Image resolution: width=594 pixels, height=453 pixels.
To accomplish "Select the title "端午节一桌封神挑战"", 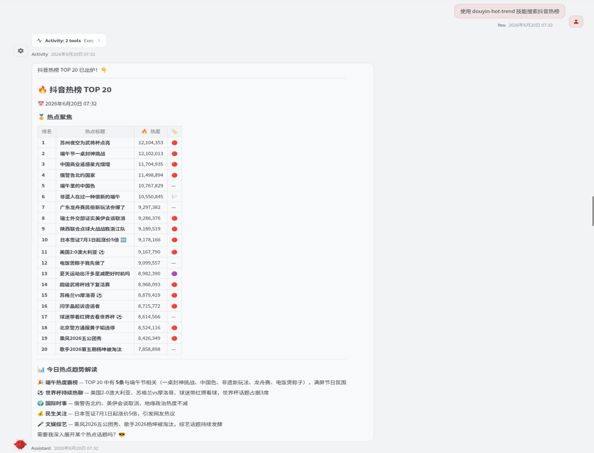I will point(82,154).
